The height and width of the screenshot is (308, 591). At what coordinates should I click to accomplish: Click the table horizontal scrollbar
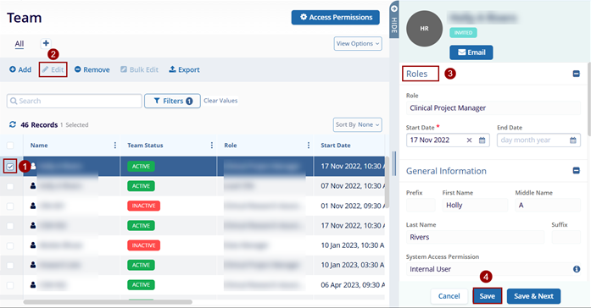(x=108, y=301)
